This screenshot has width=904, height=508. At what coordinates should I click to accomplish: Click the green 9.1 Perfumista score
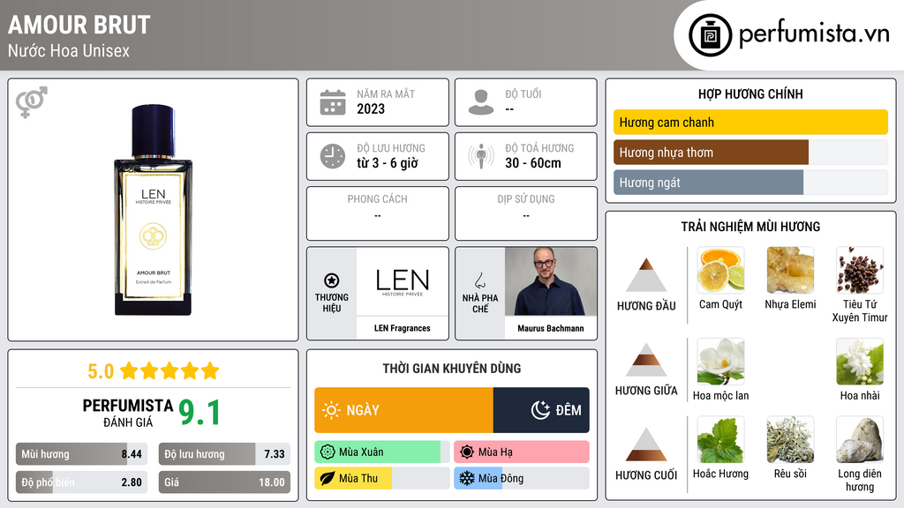click(200, 413)
